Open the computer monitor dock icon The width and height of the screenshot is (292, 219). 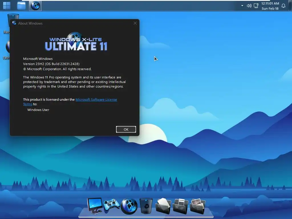[95, 206]
